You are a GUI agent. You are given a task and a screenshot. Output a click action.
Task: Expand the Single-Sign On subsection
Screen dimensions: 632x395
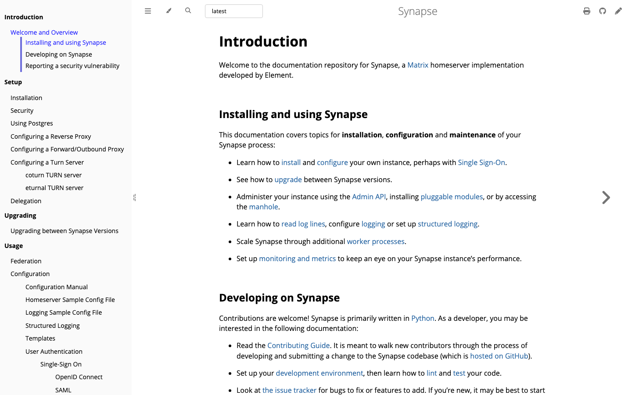coord(61,364)
